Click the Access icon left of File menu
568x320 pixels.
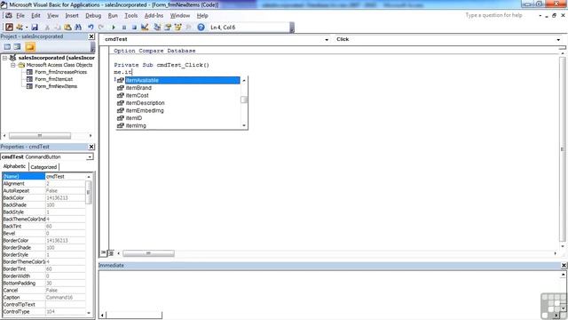pyautogui.click(x=8, y=16)
